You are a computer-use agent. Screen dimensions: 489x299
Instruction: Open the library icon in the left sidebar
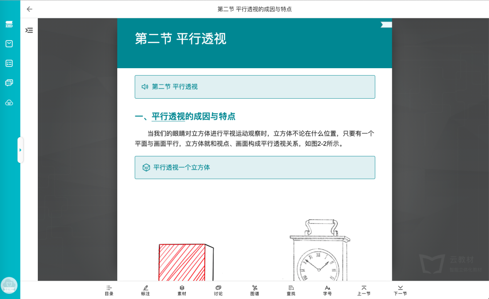pyautogui.click(x=9, y=24)
